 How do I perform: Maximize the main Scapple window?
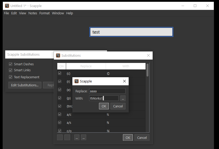tap(195, 6)
